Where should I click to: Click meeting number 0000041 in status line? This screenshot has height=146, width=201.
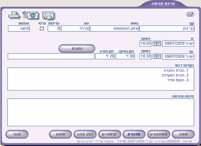click(174, 141)
